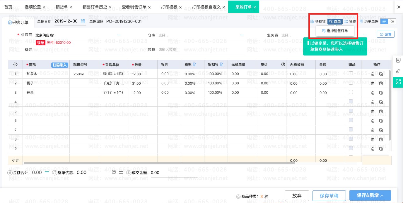Screen dimensions: 403x203
Task: Mark 矿泉水 as a gift (赠品)
Action: pos(351,74)
